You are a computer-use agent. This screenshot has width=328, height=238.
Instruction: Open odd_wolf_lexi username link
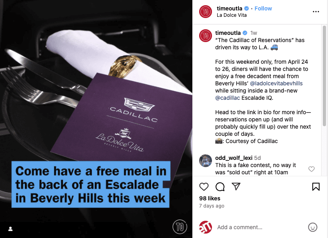pyautogui.click(x=234, y=158)
